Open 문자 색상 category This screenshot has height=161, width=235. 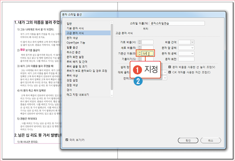coord(72,38)
